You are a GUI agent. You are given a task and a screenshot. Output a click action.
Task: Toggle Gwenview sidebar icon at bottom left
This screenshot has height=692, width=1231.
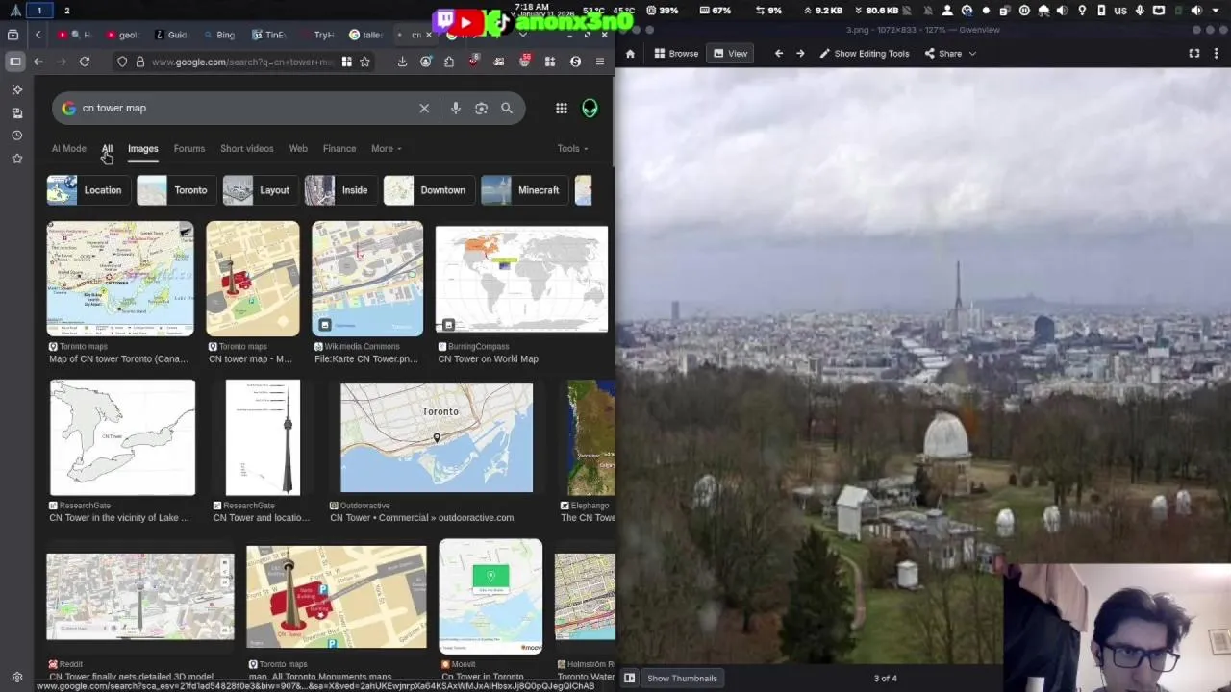(x=629, y=678)
